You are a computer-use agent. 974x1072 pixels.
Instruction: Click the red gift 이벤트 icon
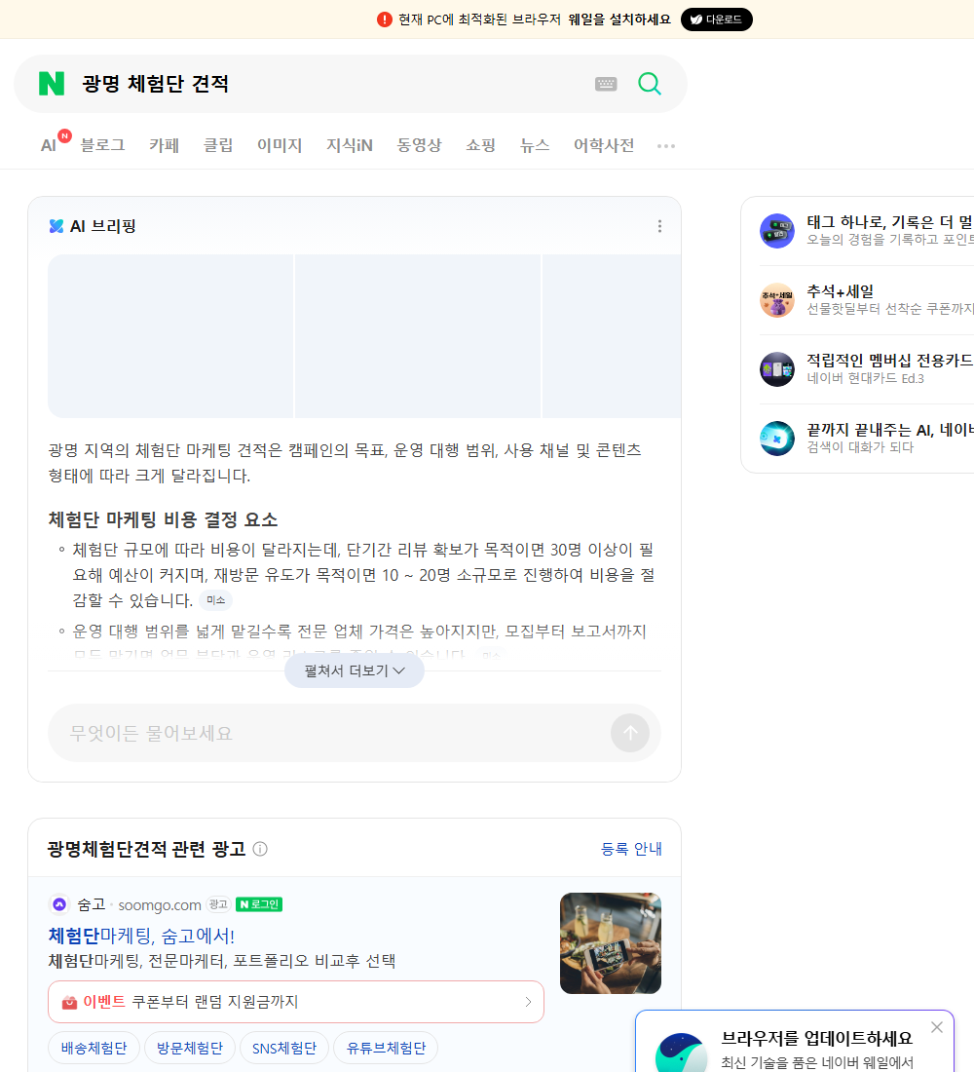coord(69,1002)
